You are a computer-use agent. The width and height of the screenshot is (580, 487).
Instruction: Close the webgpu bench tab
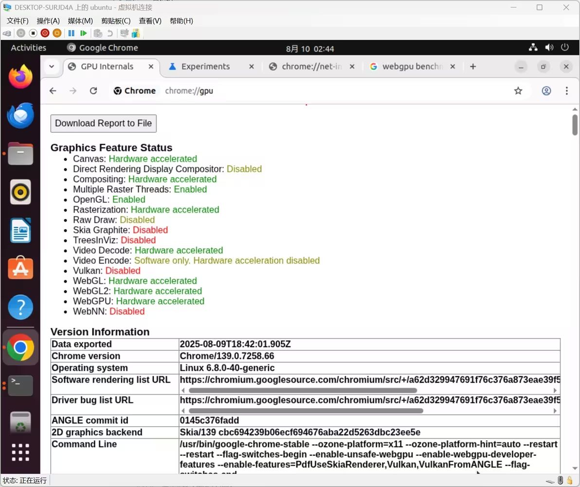[x=453, y=67]
